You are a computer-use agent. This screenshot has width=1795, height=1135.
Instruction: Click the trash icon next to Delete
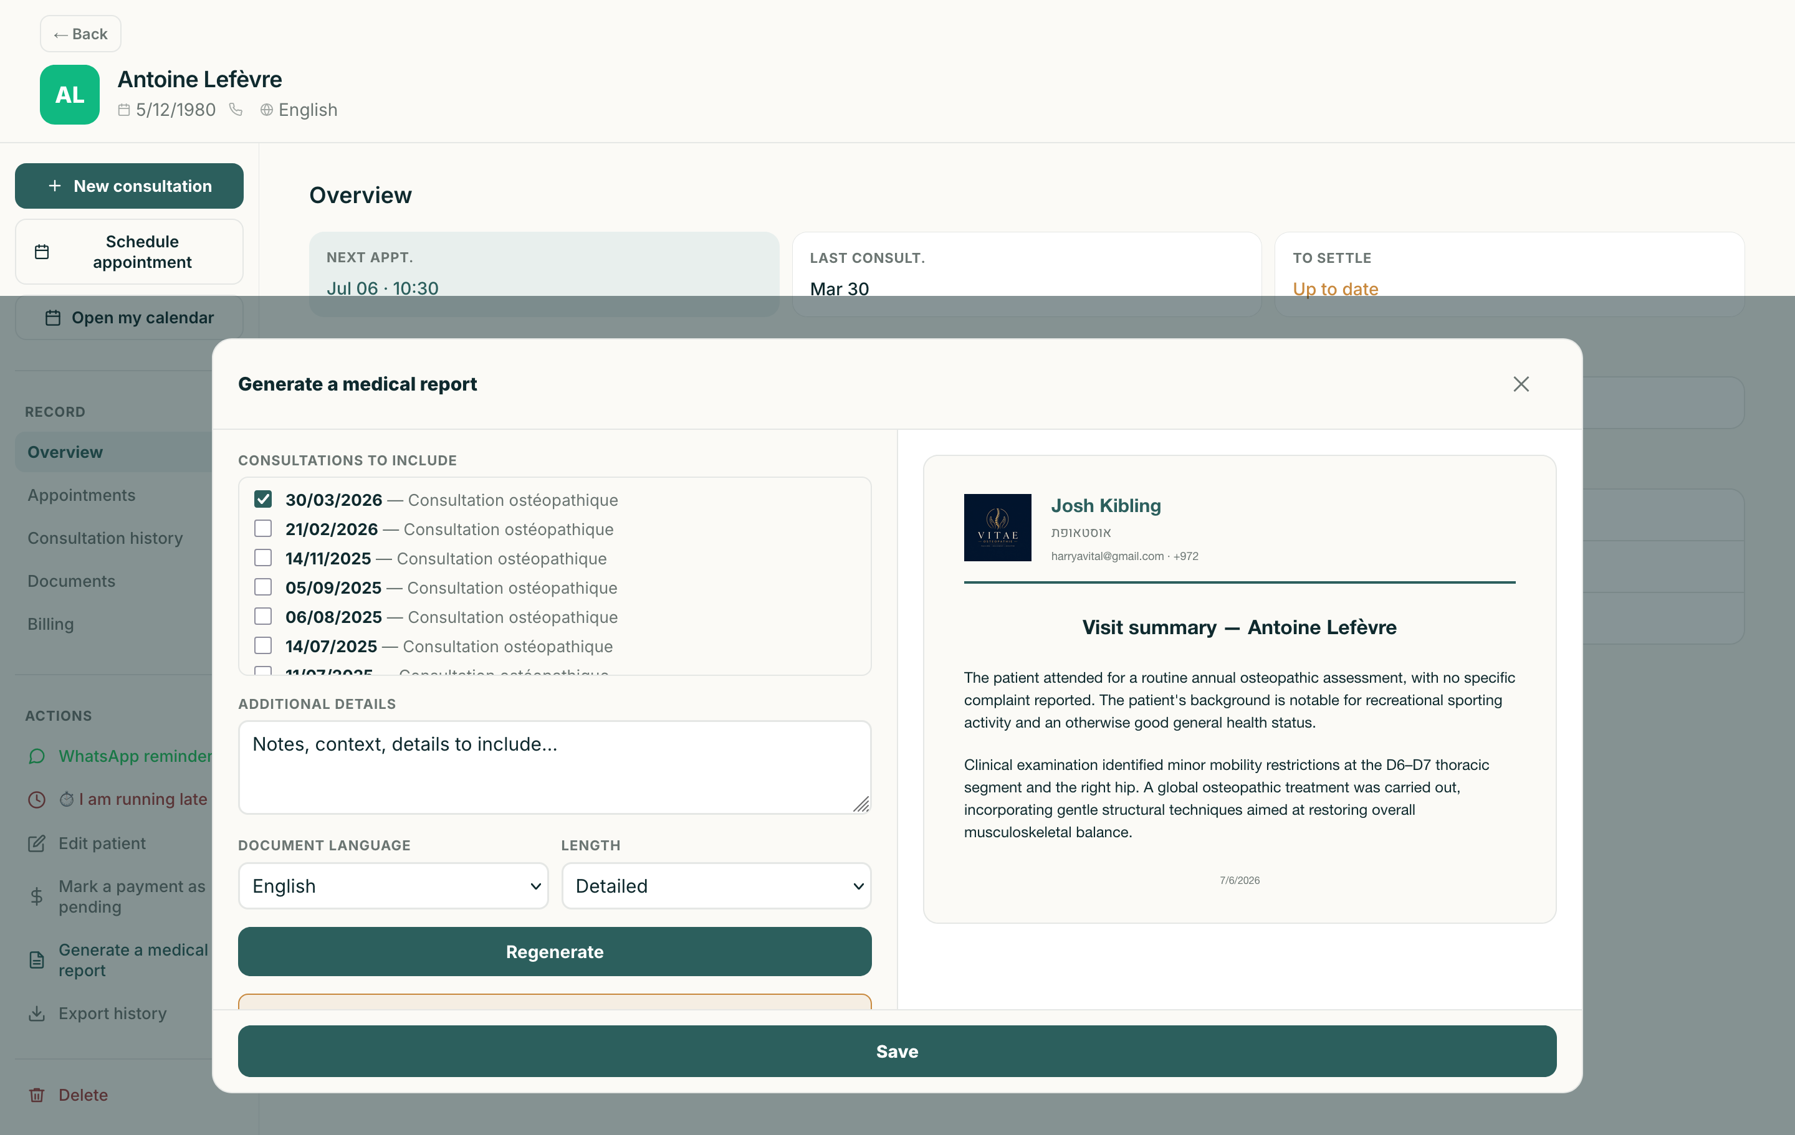37,1095
